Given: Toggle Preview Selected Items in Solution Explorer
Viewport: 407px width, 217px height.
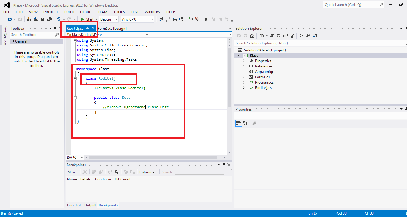Looking at the screenshot, I should click(x=315, y=36).
